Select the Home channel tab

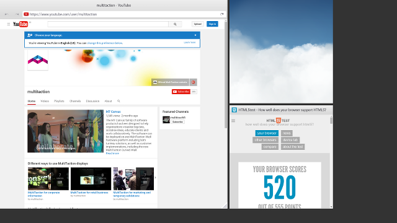(32, 101)
